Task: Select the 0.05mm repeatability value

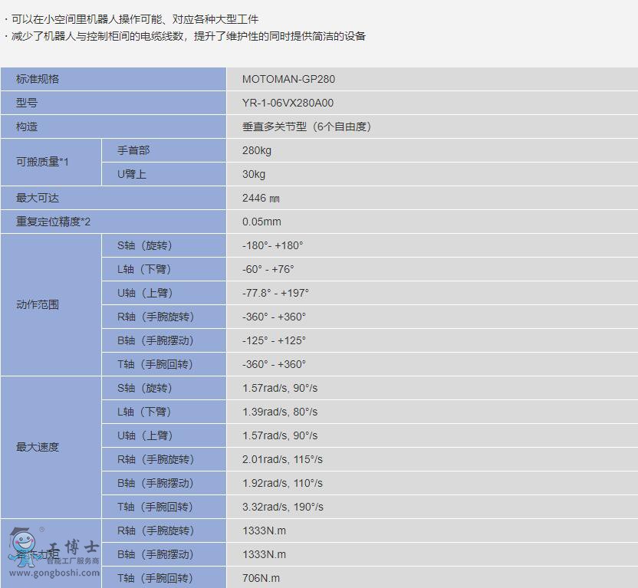Action: 261,222
